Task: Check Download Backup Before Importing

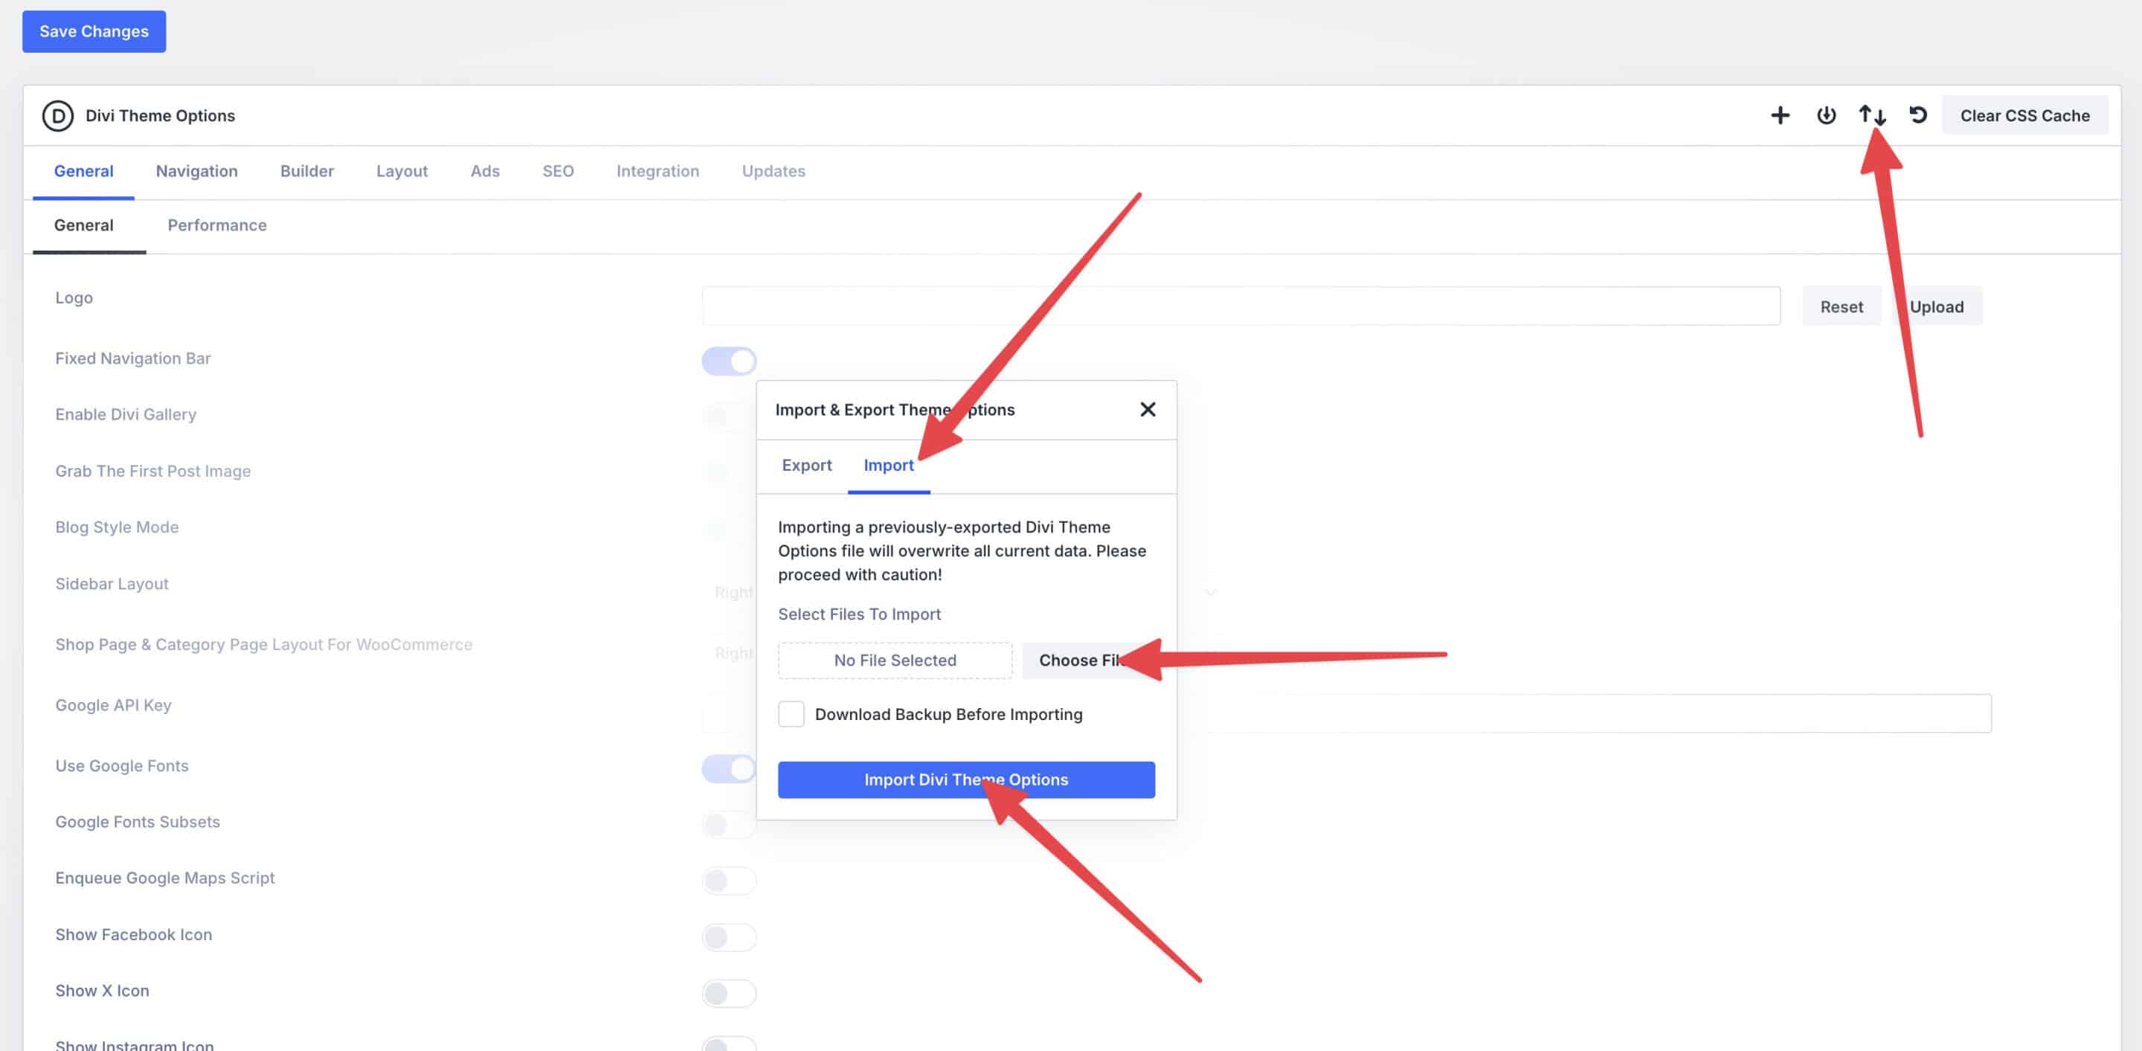Action: pos(791,713)
